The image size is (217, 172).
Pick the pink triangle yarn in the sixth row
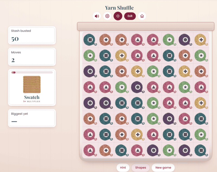click(x=185, y=119)
